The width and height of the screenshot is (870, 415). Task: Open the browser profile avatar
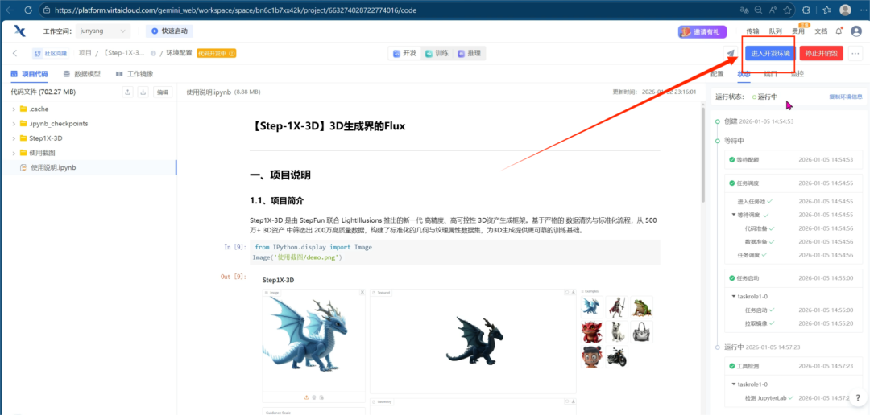tap(845, 10)
